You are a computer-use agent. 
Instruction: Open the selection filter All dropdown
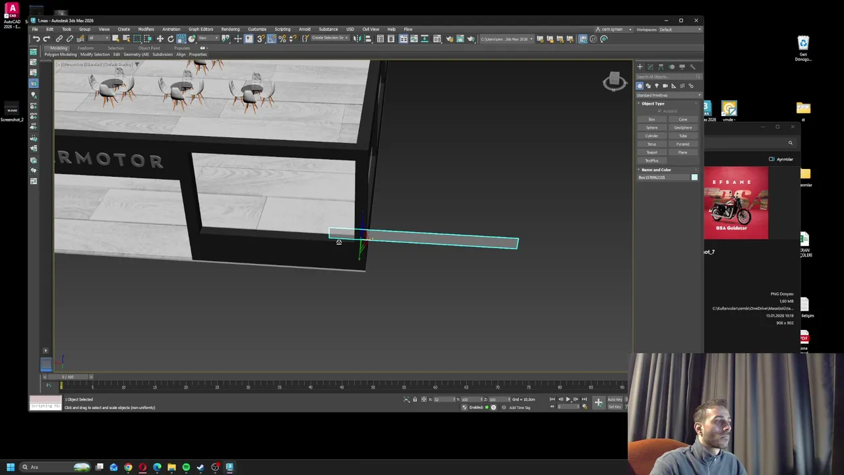(98, 39)
